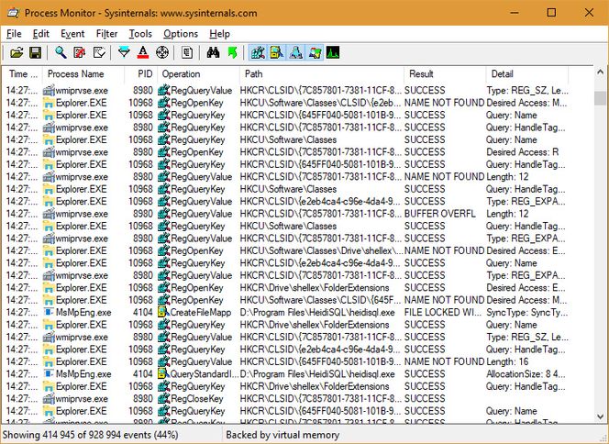Viewport: 609px width, 444px height.
Task: Open the Tools menu
Action: (140, 34)
